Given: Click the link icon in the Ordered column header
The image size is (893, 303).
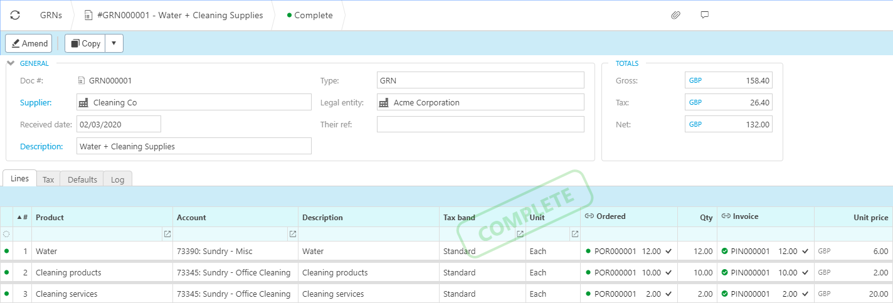Looking at the screenshot, I should point(589,216).
